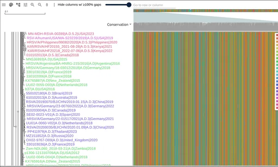Click the small mouse-shaped icon in toolbar
Image resolution: width=278 pixels, height=167 pixels.
point(47,5)
